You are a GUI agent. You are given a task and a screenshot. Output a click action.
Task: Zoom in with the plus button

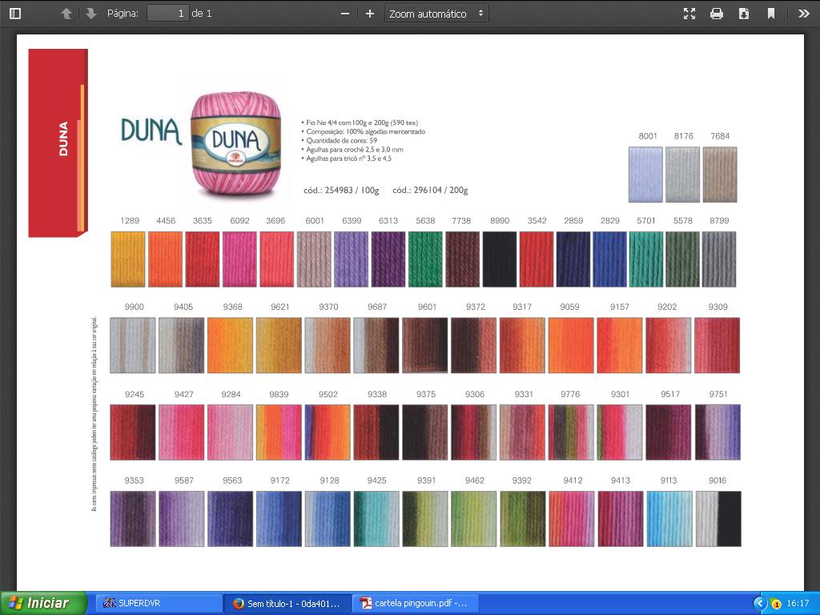pos(370,14)
